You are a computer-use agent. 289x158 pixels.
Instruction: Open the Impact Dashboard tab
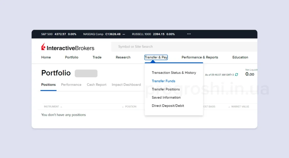[126, 85]
